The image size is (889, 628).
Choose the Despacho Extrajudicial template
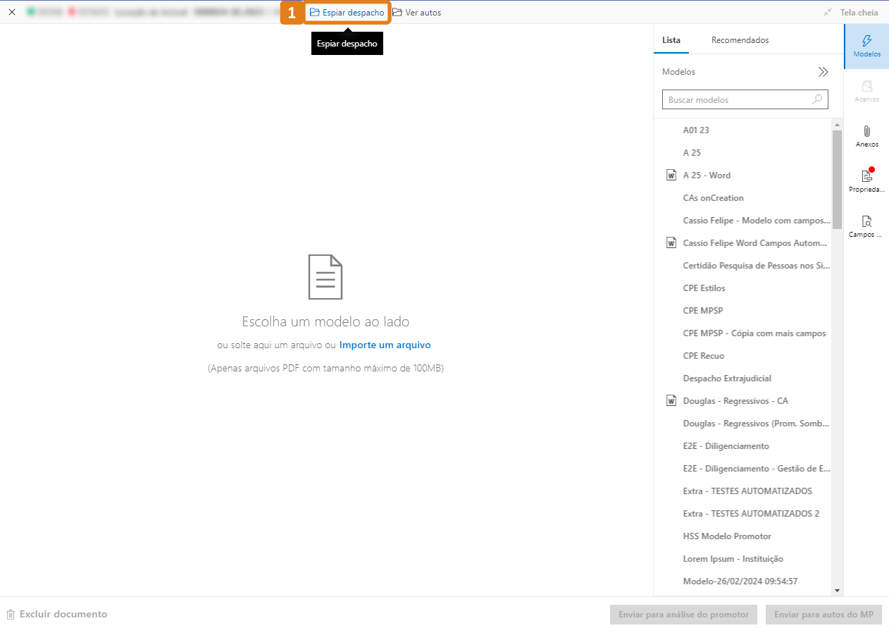pos(727,378)
